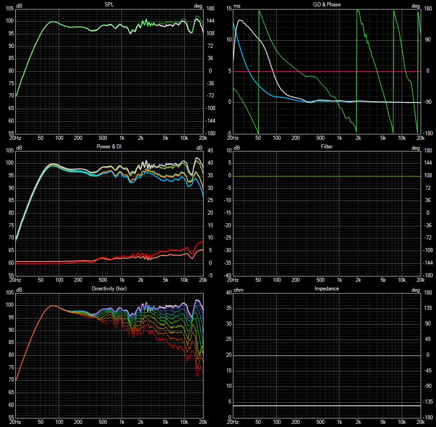Click the deg unit label of Impedance chart
This screenshot has width=436, height=427.
coord(415,290)
